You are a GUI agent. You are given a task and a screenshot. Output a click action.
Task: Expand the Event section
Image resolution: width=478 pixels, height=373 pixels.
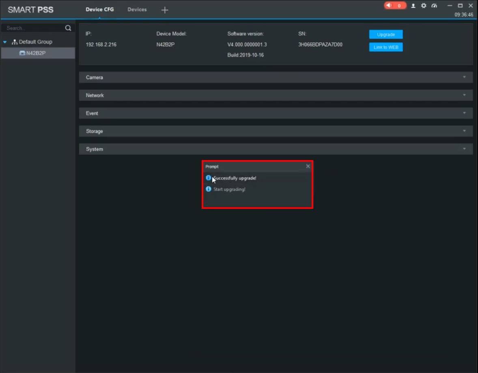(x=276, y=113)
